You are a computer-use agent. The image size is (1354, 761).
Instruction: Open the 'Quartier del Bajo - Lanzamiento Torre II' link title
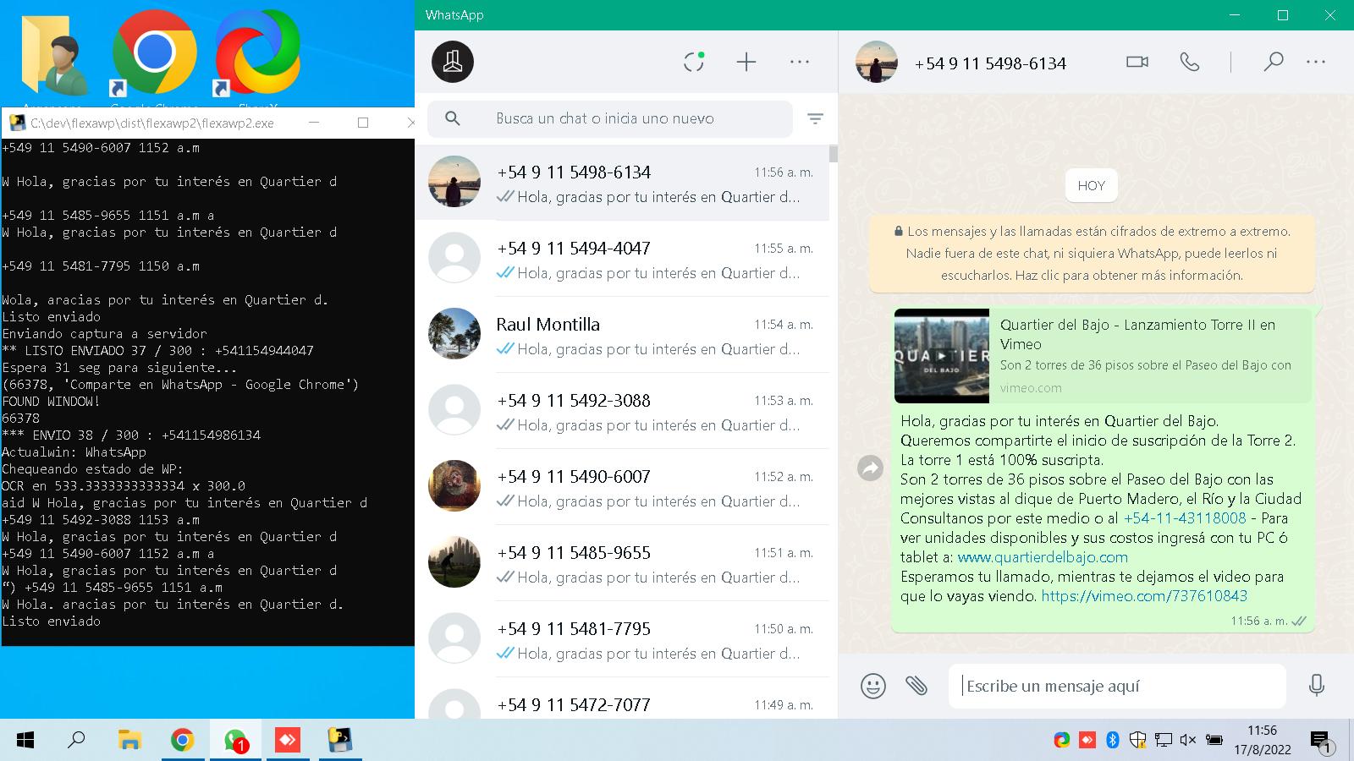pyautogui.click(x=1137, y=334)
